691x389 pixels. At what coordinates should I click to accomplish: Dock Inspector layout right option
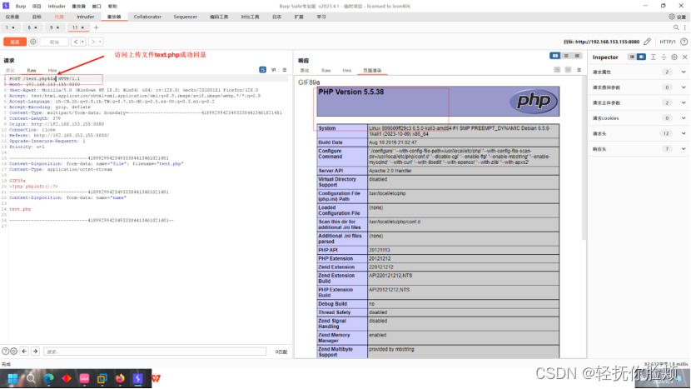641,57
